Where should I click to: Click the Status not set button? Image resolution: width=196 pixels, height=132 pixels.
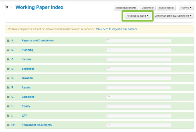click(166, 8)
